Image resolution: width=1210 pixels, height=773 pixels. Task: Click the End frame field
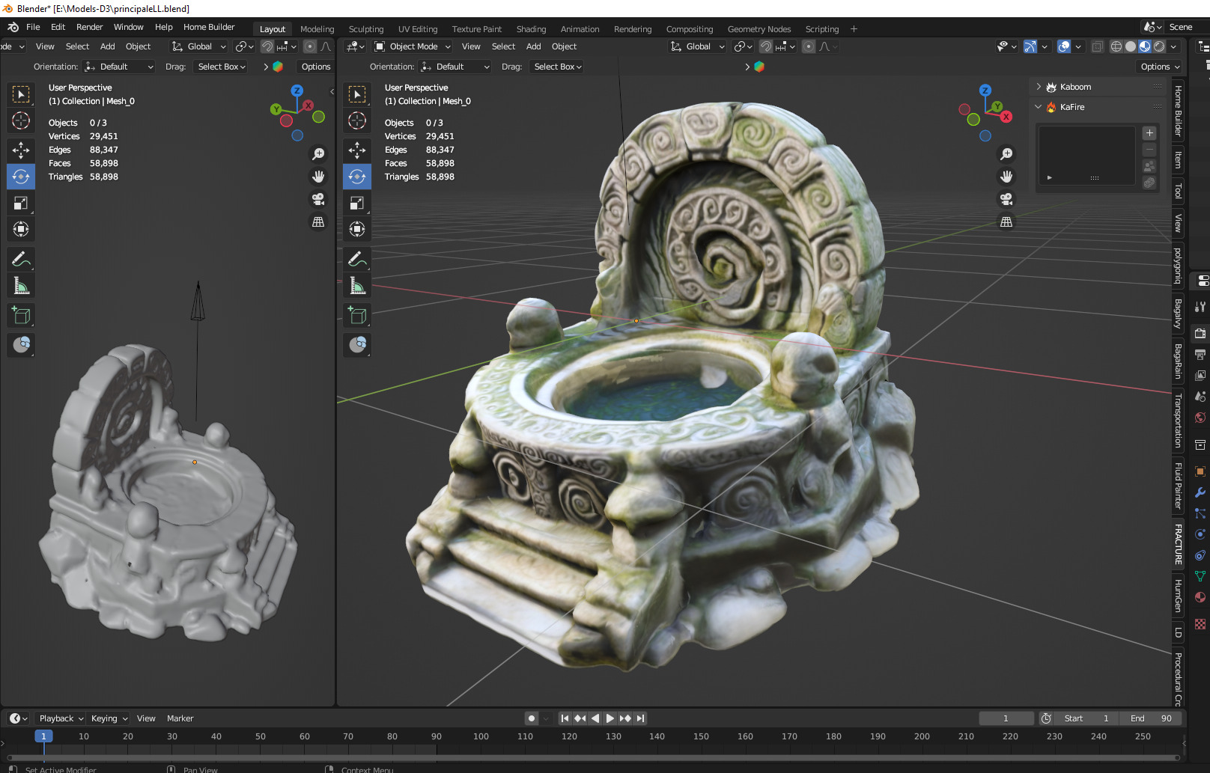[1151, 718]
